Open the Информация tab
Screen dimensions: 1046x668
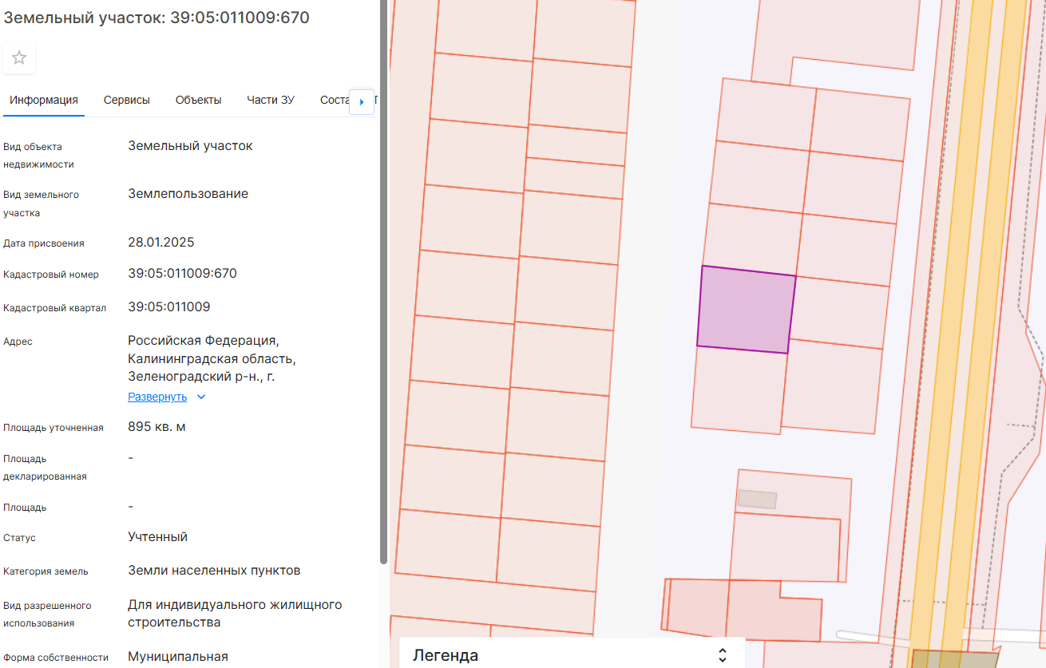[x=44, y=100]
